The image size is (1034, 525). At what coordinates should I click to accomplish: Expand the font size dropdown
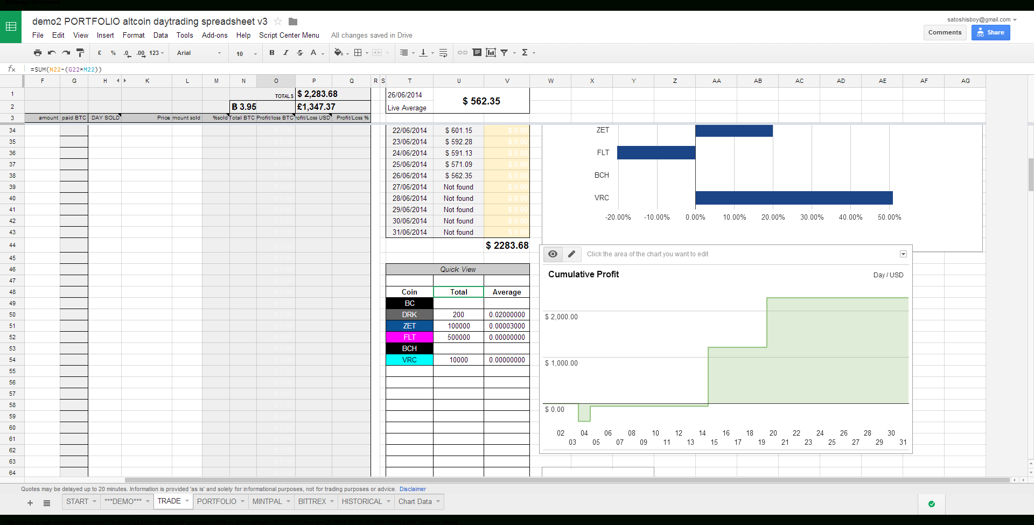(x=245, y=54)
